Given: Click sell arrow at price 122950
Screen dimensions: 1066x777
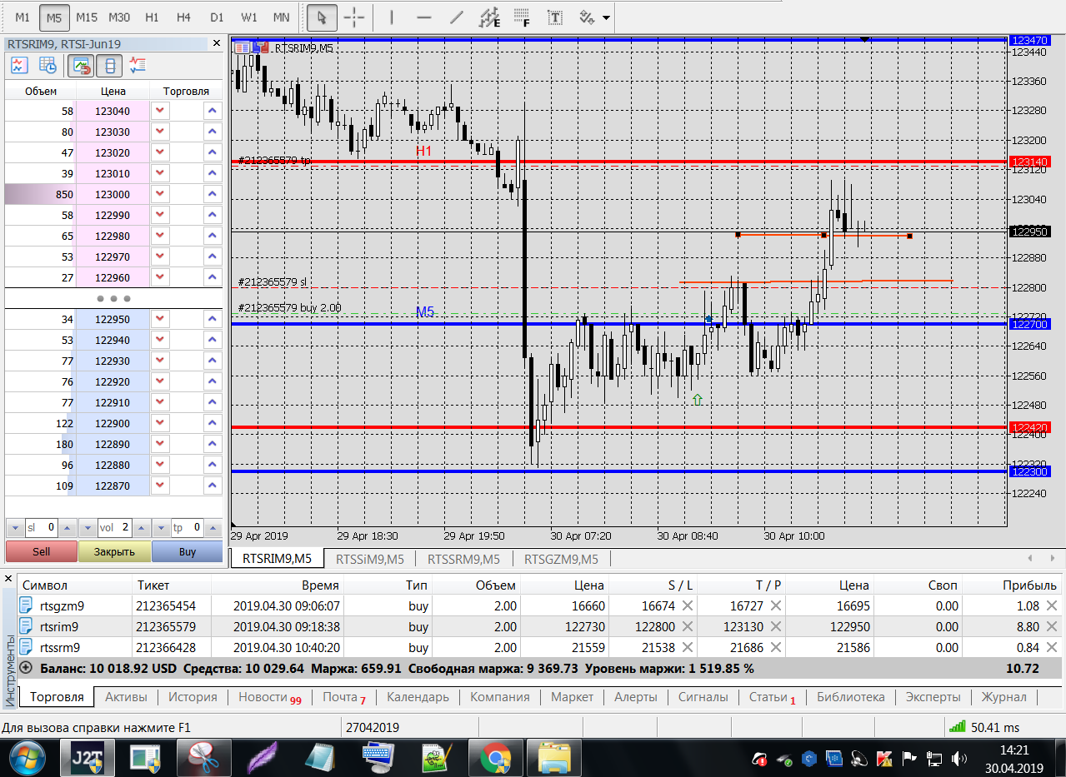Looking at the screenshot, I should click(160, 319).
